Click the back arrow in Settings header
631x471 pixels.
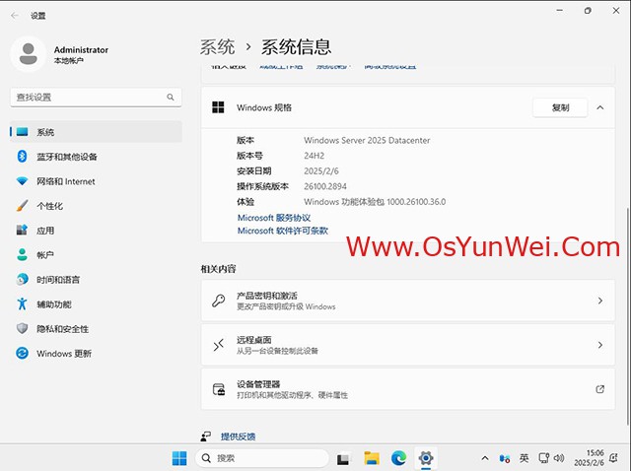15,16
